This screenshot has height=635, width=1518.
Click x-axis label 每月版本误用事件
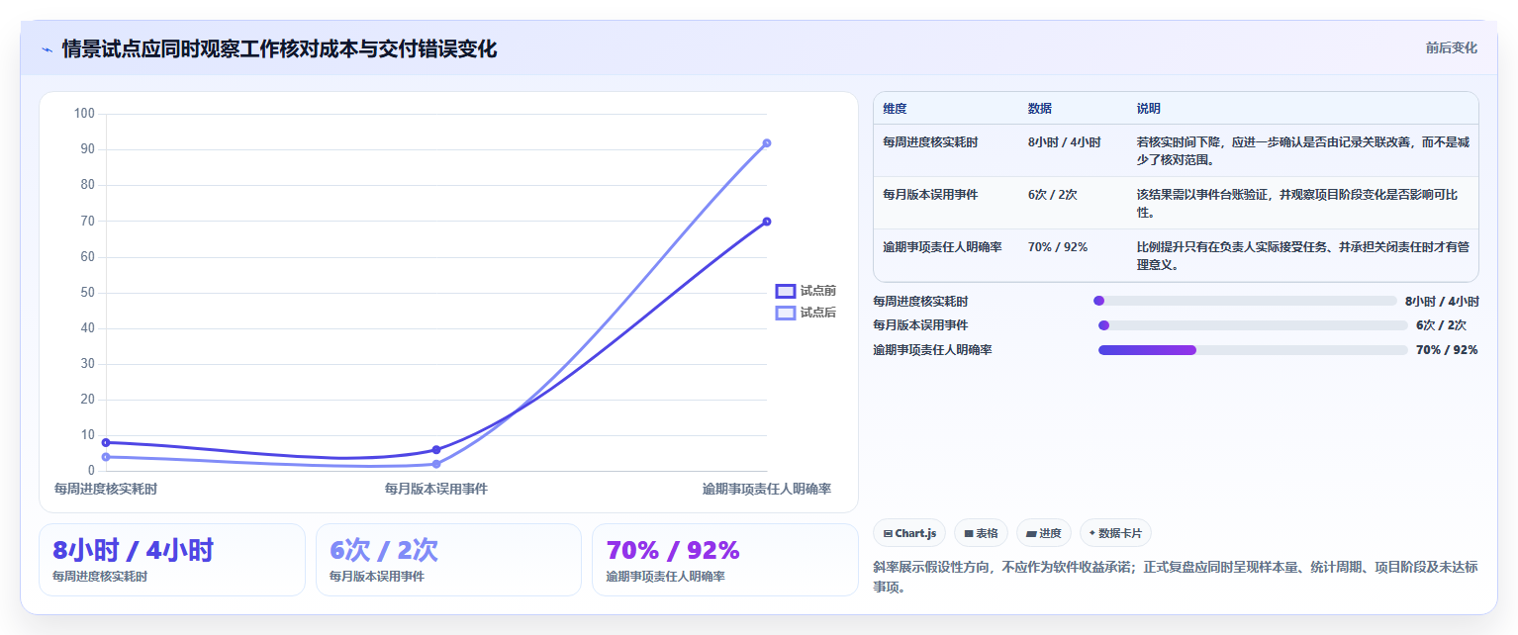tap(436, 489)
